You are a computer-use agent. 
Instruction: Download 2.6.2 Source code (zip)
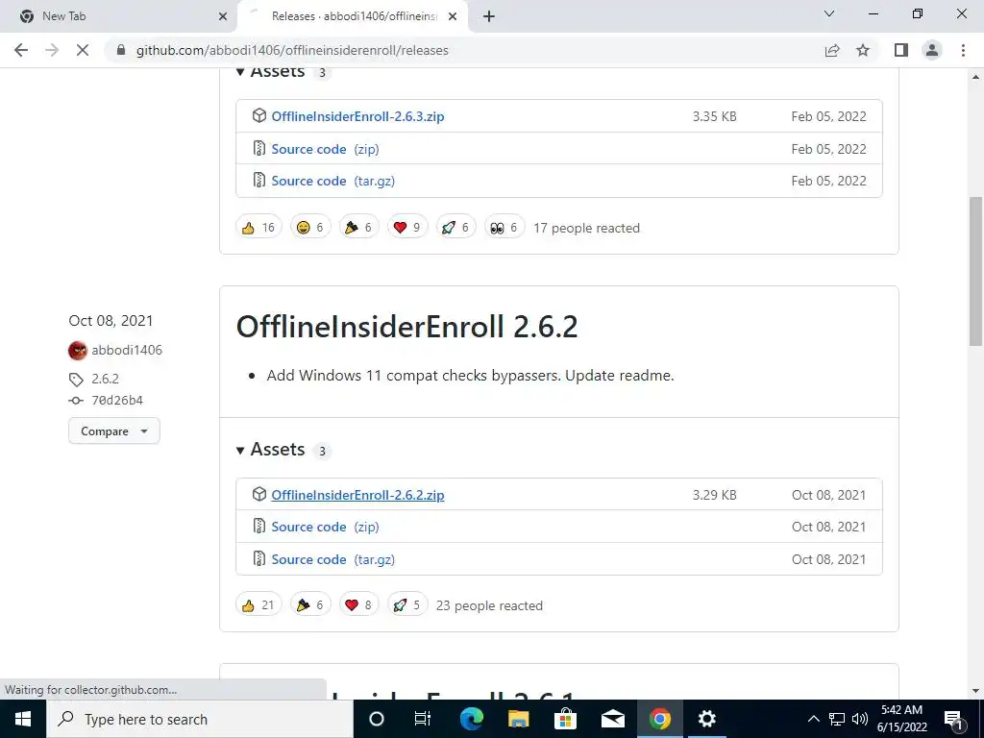tap(325, 527)
